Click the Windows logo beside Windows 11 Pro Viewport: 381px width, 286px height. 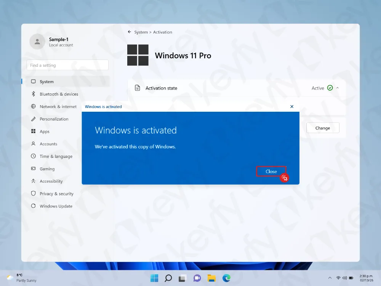[138, 55]
